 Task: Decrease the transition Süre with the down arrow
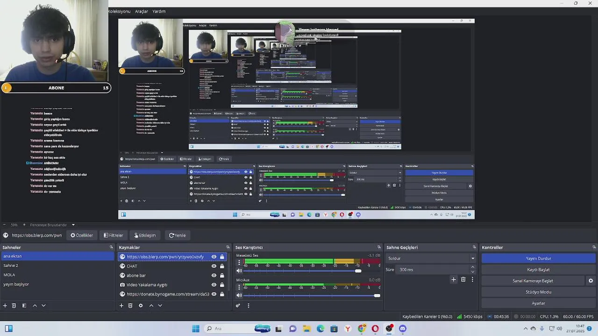point(473,272)
